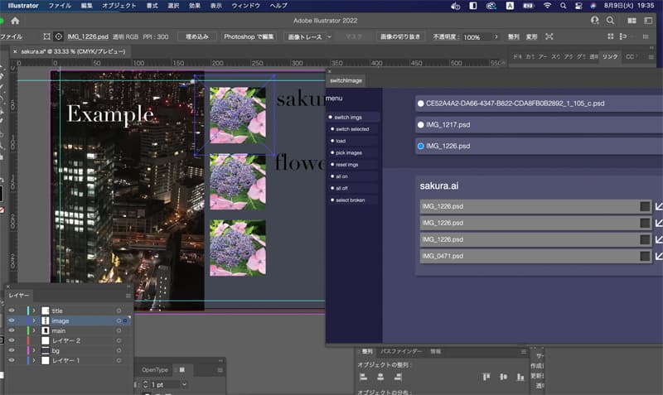Screen dimensions: 663x395
Task: Click the stepper arrows beside 1 pt
Action: click(146, 384)
